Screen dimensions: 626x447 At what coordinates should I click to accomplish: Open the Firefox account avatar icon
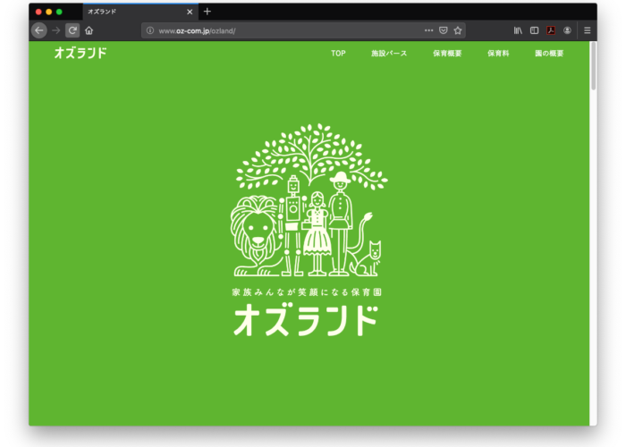(x=567, y=30)
